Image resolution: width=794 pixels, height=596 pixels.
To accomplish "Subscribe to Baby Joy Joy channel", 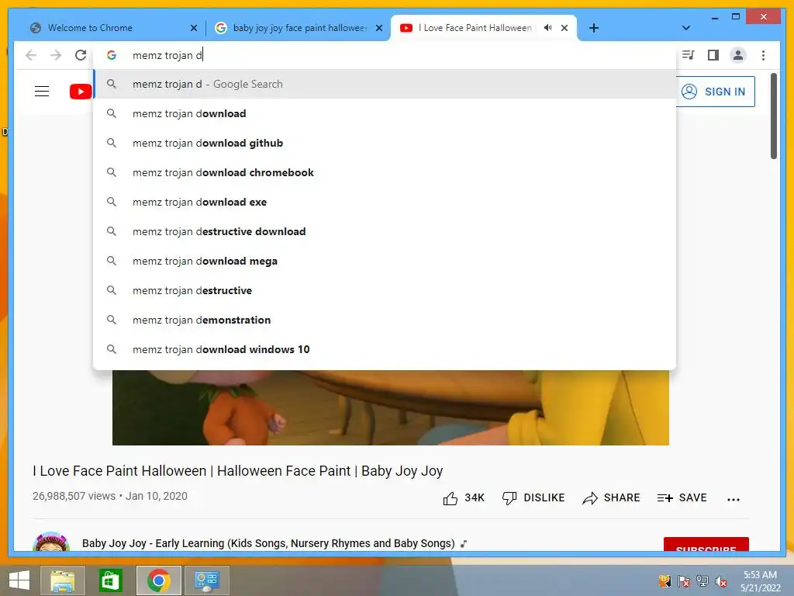I will coord(706,544).
